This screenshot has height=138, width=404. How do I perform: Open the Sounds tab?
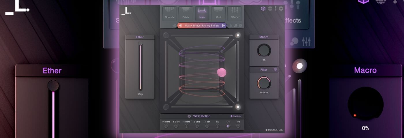169,14
